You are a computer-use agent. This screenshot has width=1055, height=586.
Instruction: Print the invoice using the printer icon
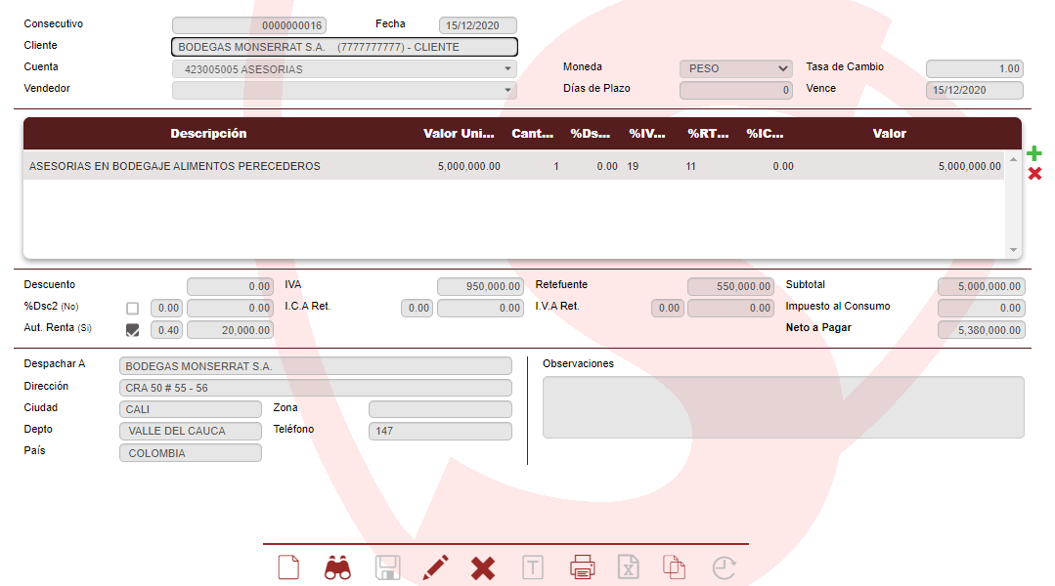coord(582,567)
